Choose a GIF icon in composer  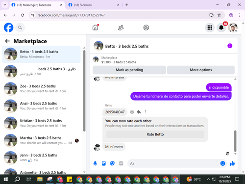(121, 163)
